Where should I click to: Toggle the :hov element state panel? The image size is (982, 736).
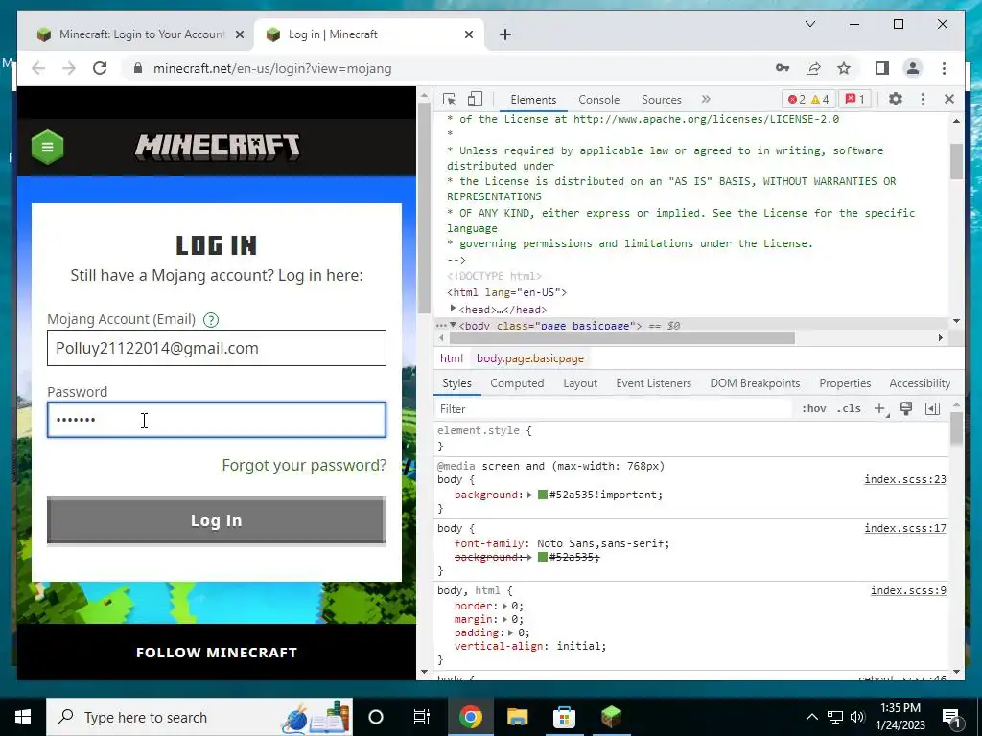pyautogui.click(x=813, y=408)
